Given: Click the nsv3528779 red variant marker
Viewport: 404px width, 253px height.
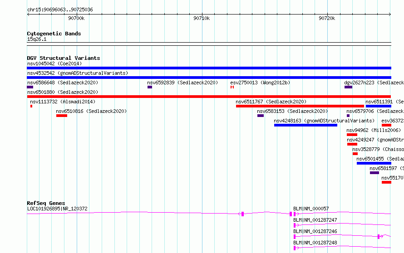Looking at the screenshot, I should pos(355,154).
